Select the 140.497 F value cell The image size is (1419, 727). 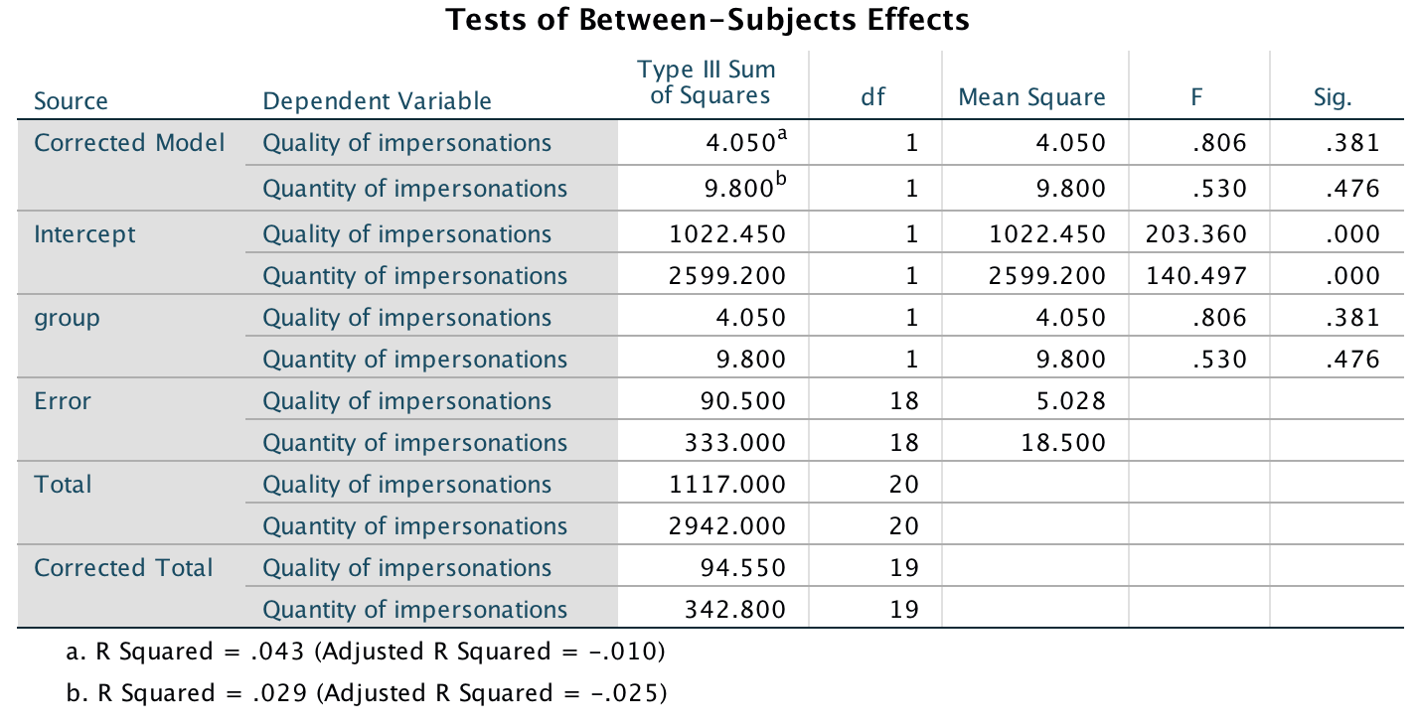click(1195, 276)
